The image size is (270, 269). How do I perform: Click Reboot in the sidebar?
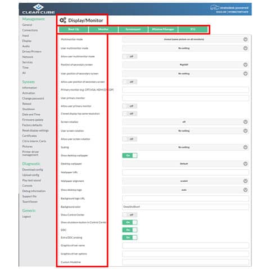click(x=27, y=104)
